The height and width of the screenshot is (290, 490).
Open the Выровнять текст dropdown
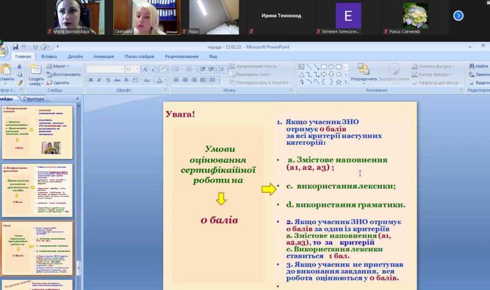tap(251, 74)
